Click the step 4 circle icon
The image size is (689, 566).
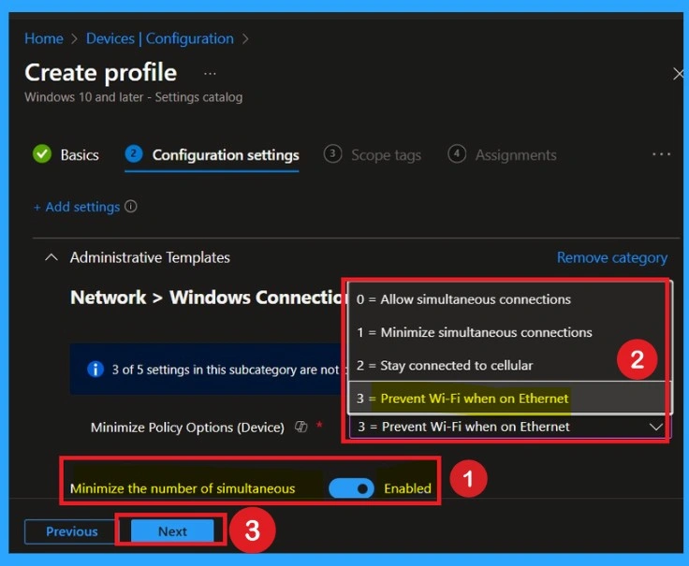pyautogui.click(x=457, y=154)
